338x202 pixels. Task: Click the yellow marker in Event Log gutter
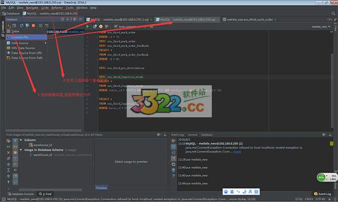tap(332, 144)
